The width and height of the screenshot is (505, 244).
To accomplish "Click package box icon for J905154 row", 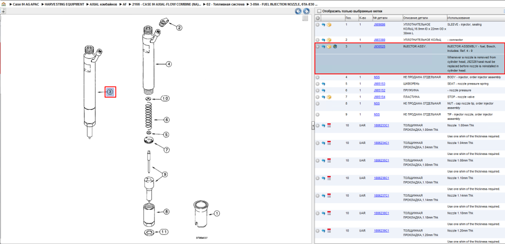I will tap(329, 97).
